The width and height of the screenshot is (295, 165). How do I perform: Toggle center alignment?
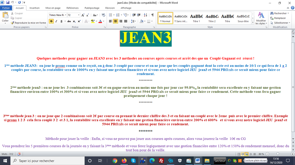[116, 21]
